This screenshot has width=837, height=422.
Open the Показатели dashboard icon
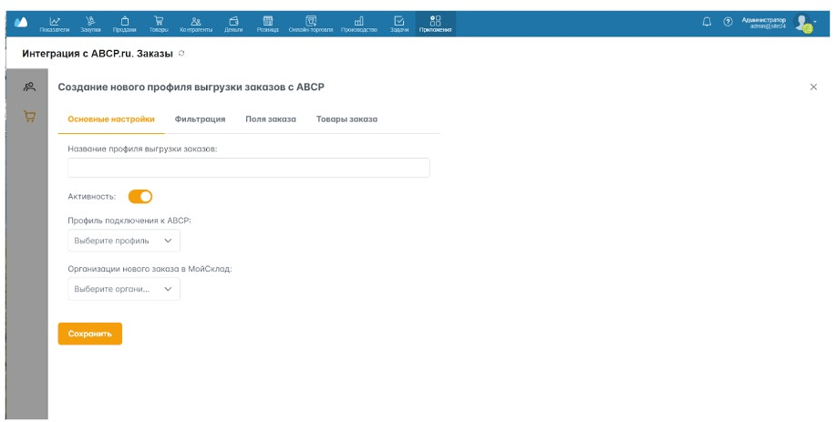(55, 23)
